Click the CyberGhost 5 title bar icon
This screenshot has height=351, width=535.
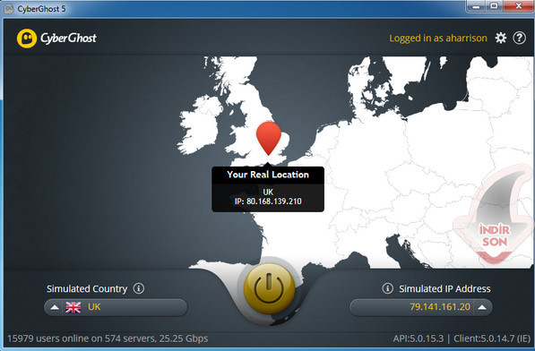(9, 9)
